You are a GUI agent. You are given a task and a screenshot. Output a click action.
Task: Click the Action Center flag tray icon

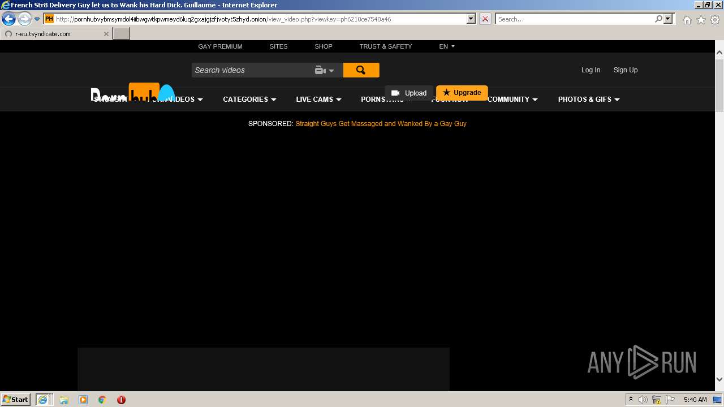(670, 400)
